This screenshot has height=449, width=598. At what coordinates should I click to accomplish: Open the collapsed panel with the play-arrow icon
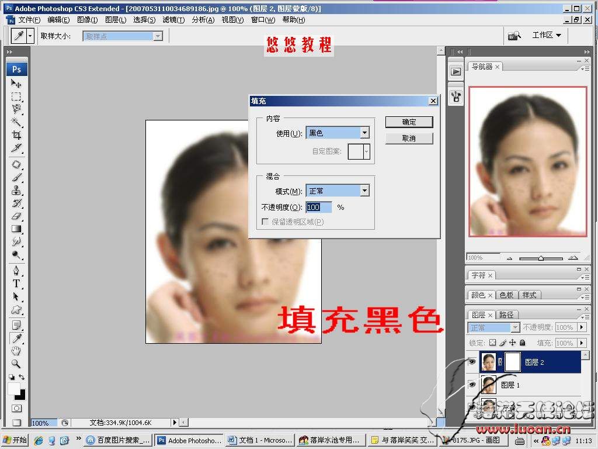coord(456,71)
